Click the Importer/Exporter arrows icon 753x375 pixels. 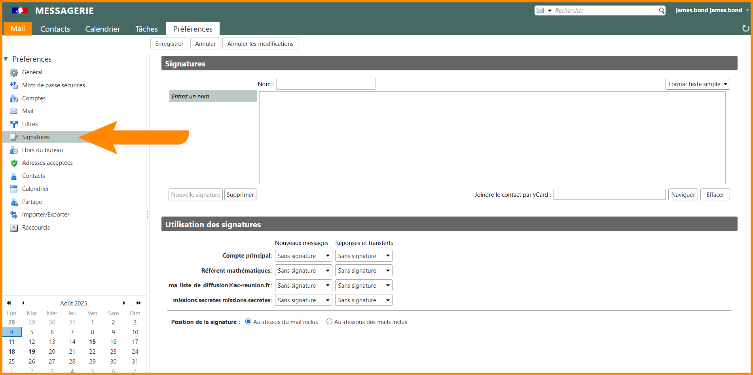point(14,215)
